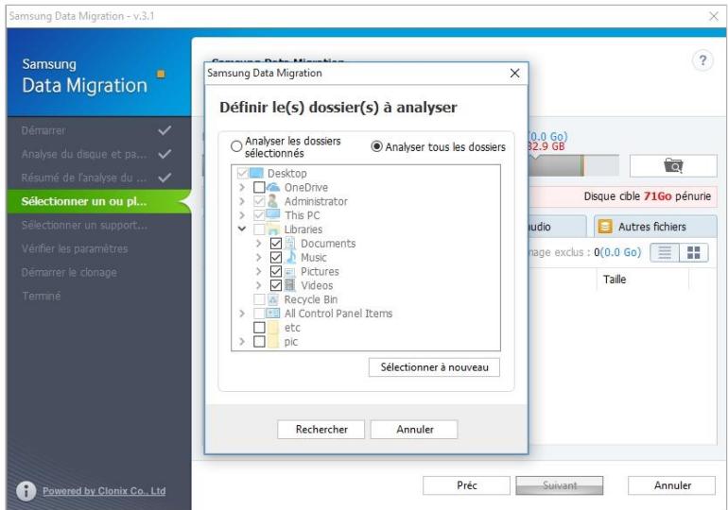
Task: Click the Recycle Bin icon
Action: [x=273, y=299]
